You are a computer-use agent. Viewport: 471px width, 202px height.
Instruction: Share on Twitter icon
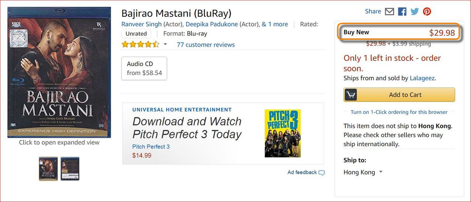(414, 11)
